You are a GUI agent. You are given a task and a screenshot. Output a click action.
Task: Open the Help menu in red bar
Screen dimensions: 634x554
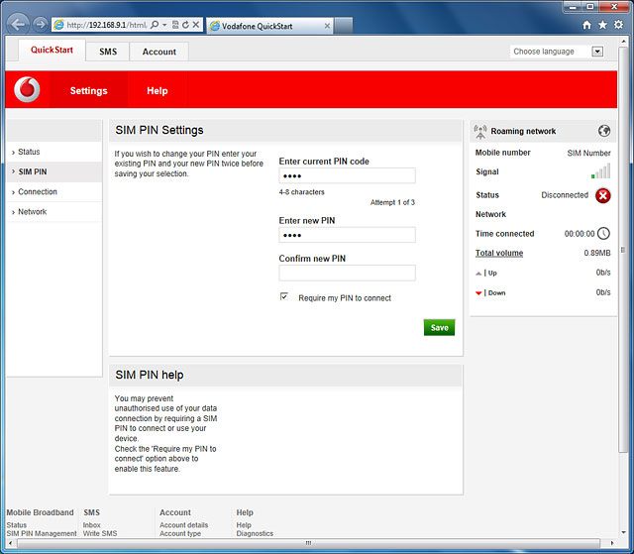(157, 90)
